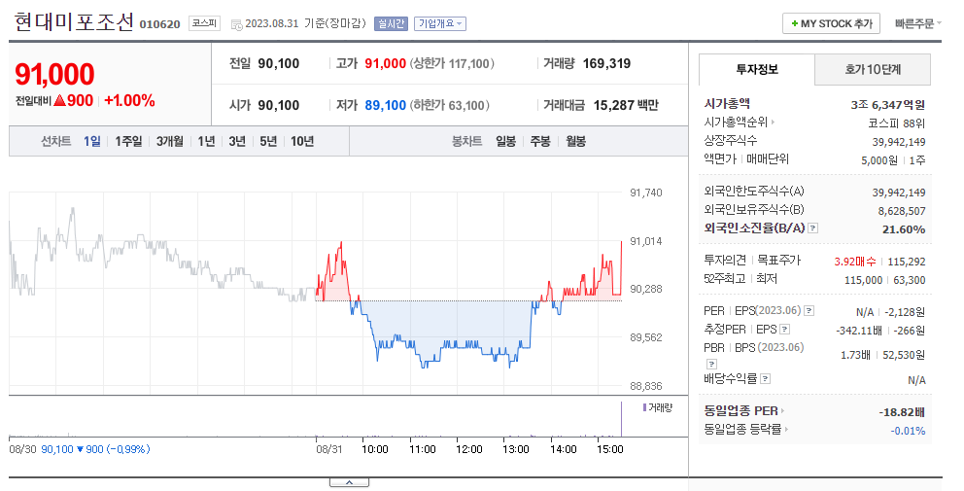Click the current price 91,000
Viewport: 964px width, 491px height.
pos(54,75)
